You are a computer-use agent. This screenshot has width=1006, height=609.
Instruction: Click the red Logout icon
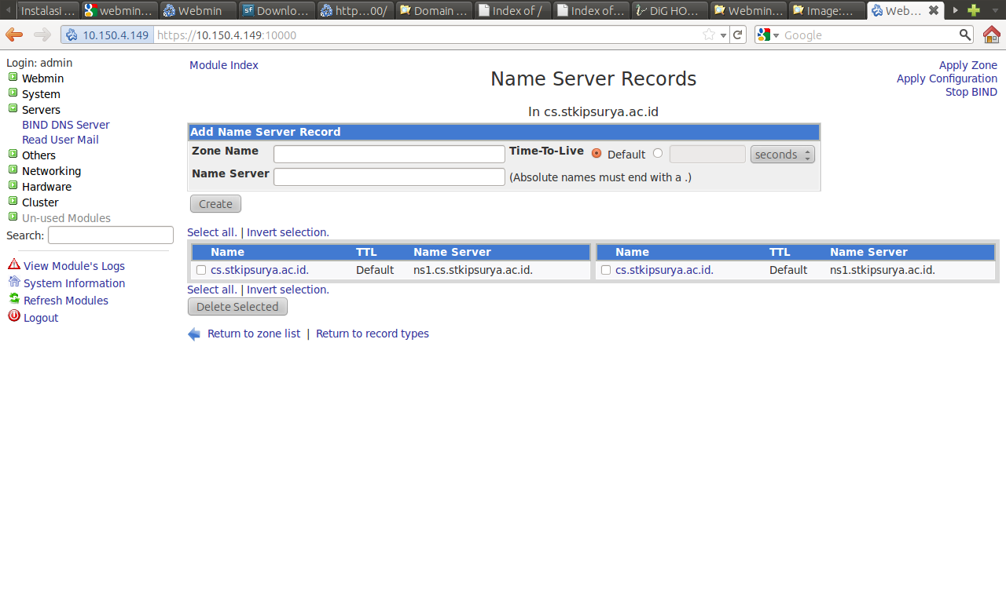[13, 316]
